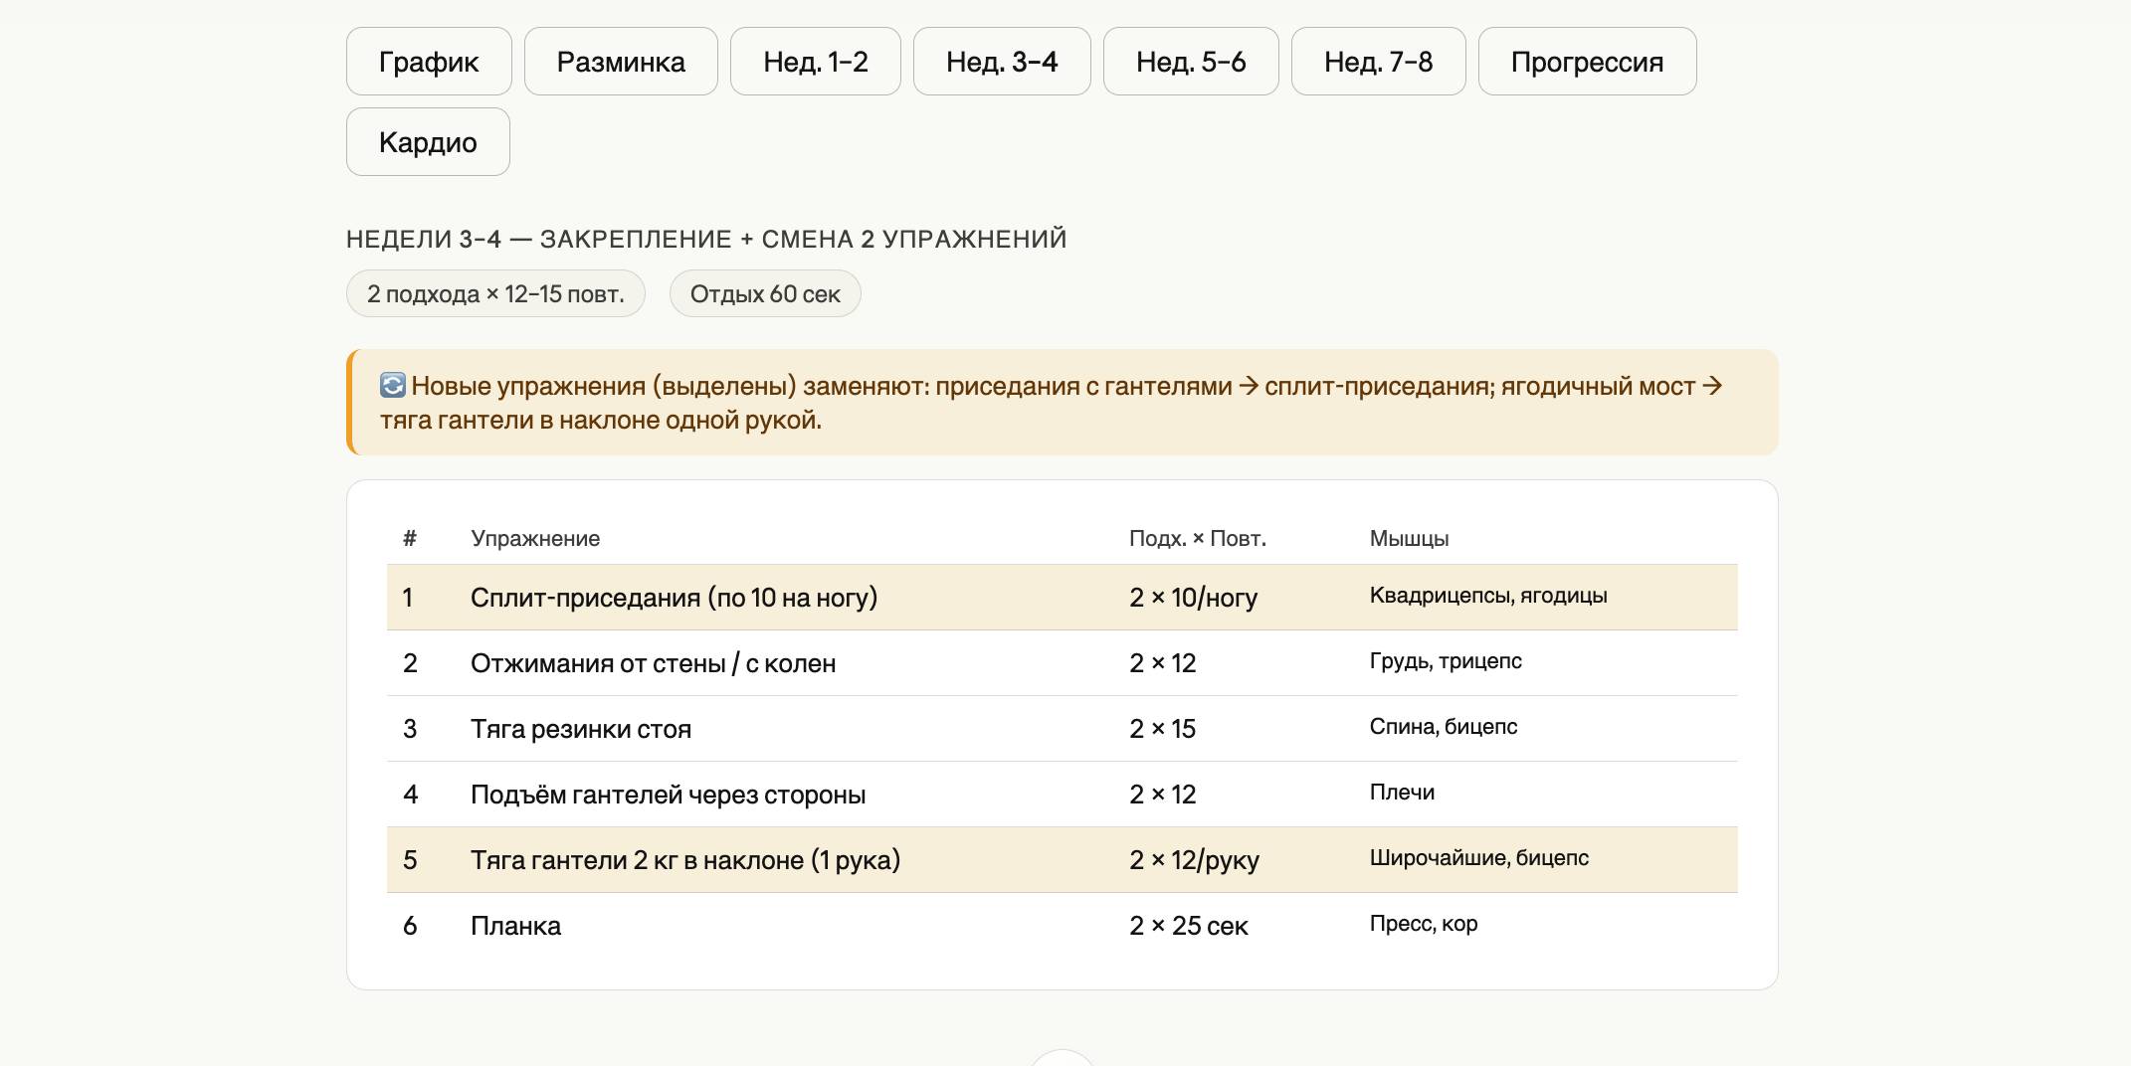Switch to the Кардио tab

pyautogui.click(x=428, y=142)
